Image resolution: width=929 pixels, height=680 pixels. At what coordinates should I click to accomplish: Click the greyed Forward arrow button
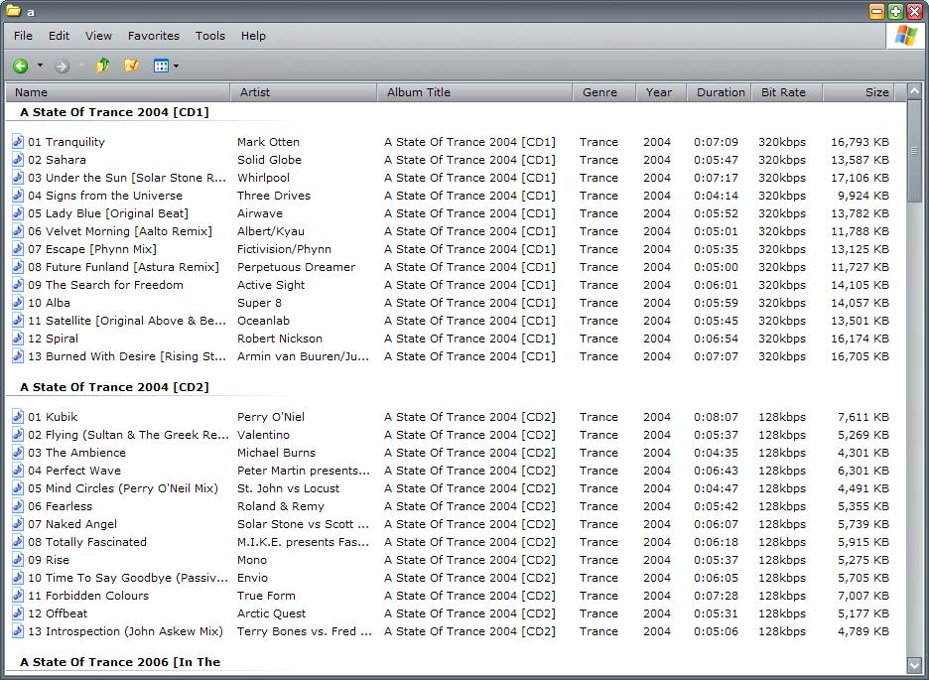62,66
